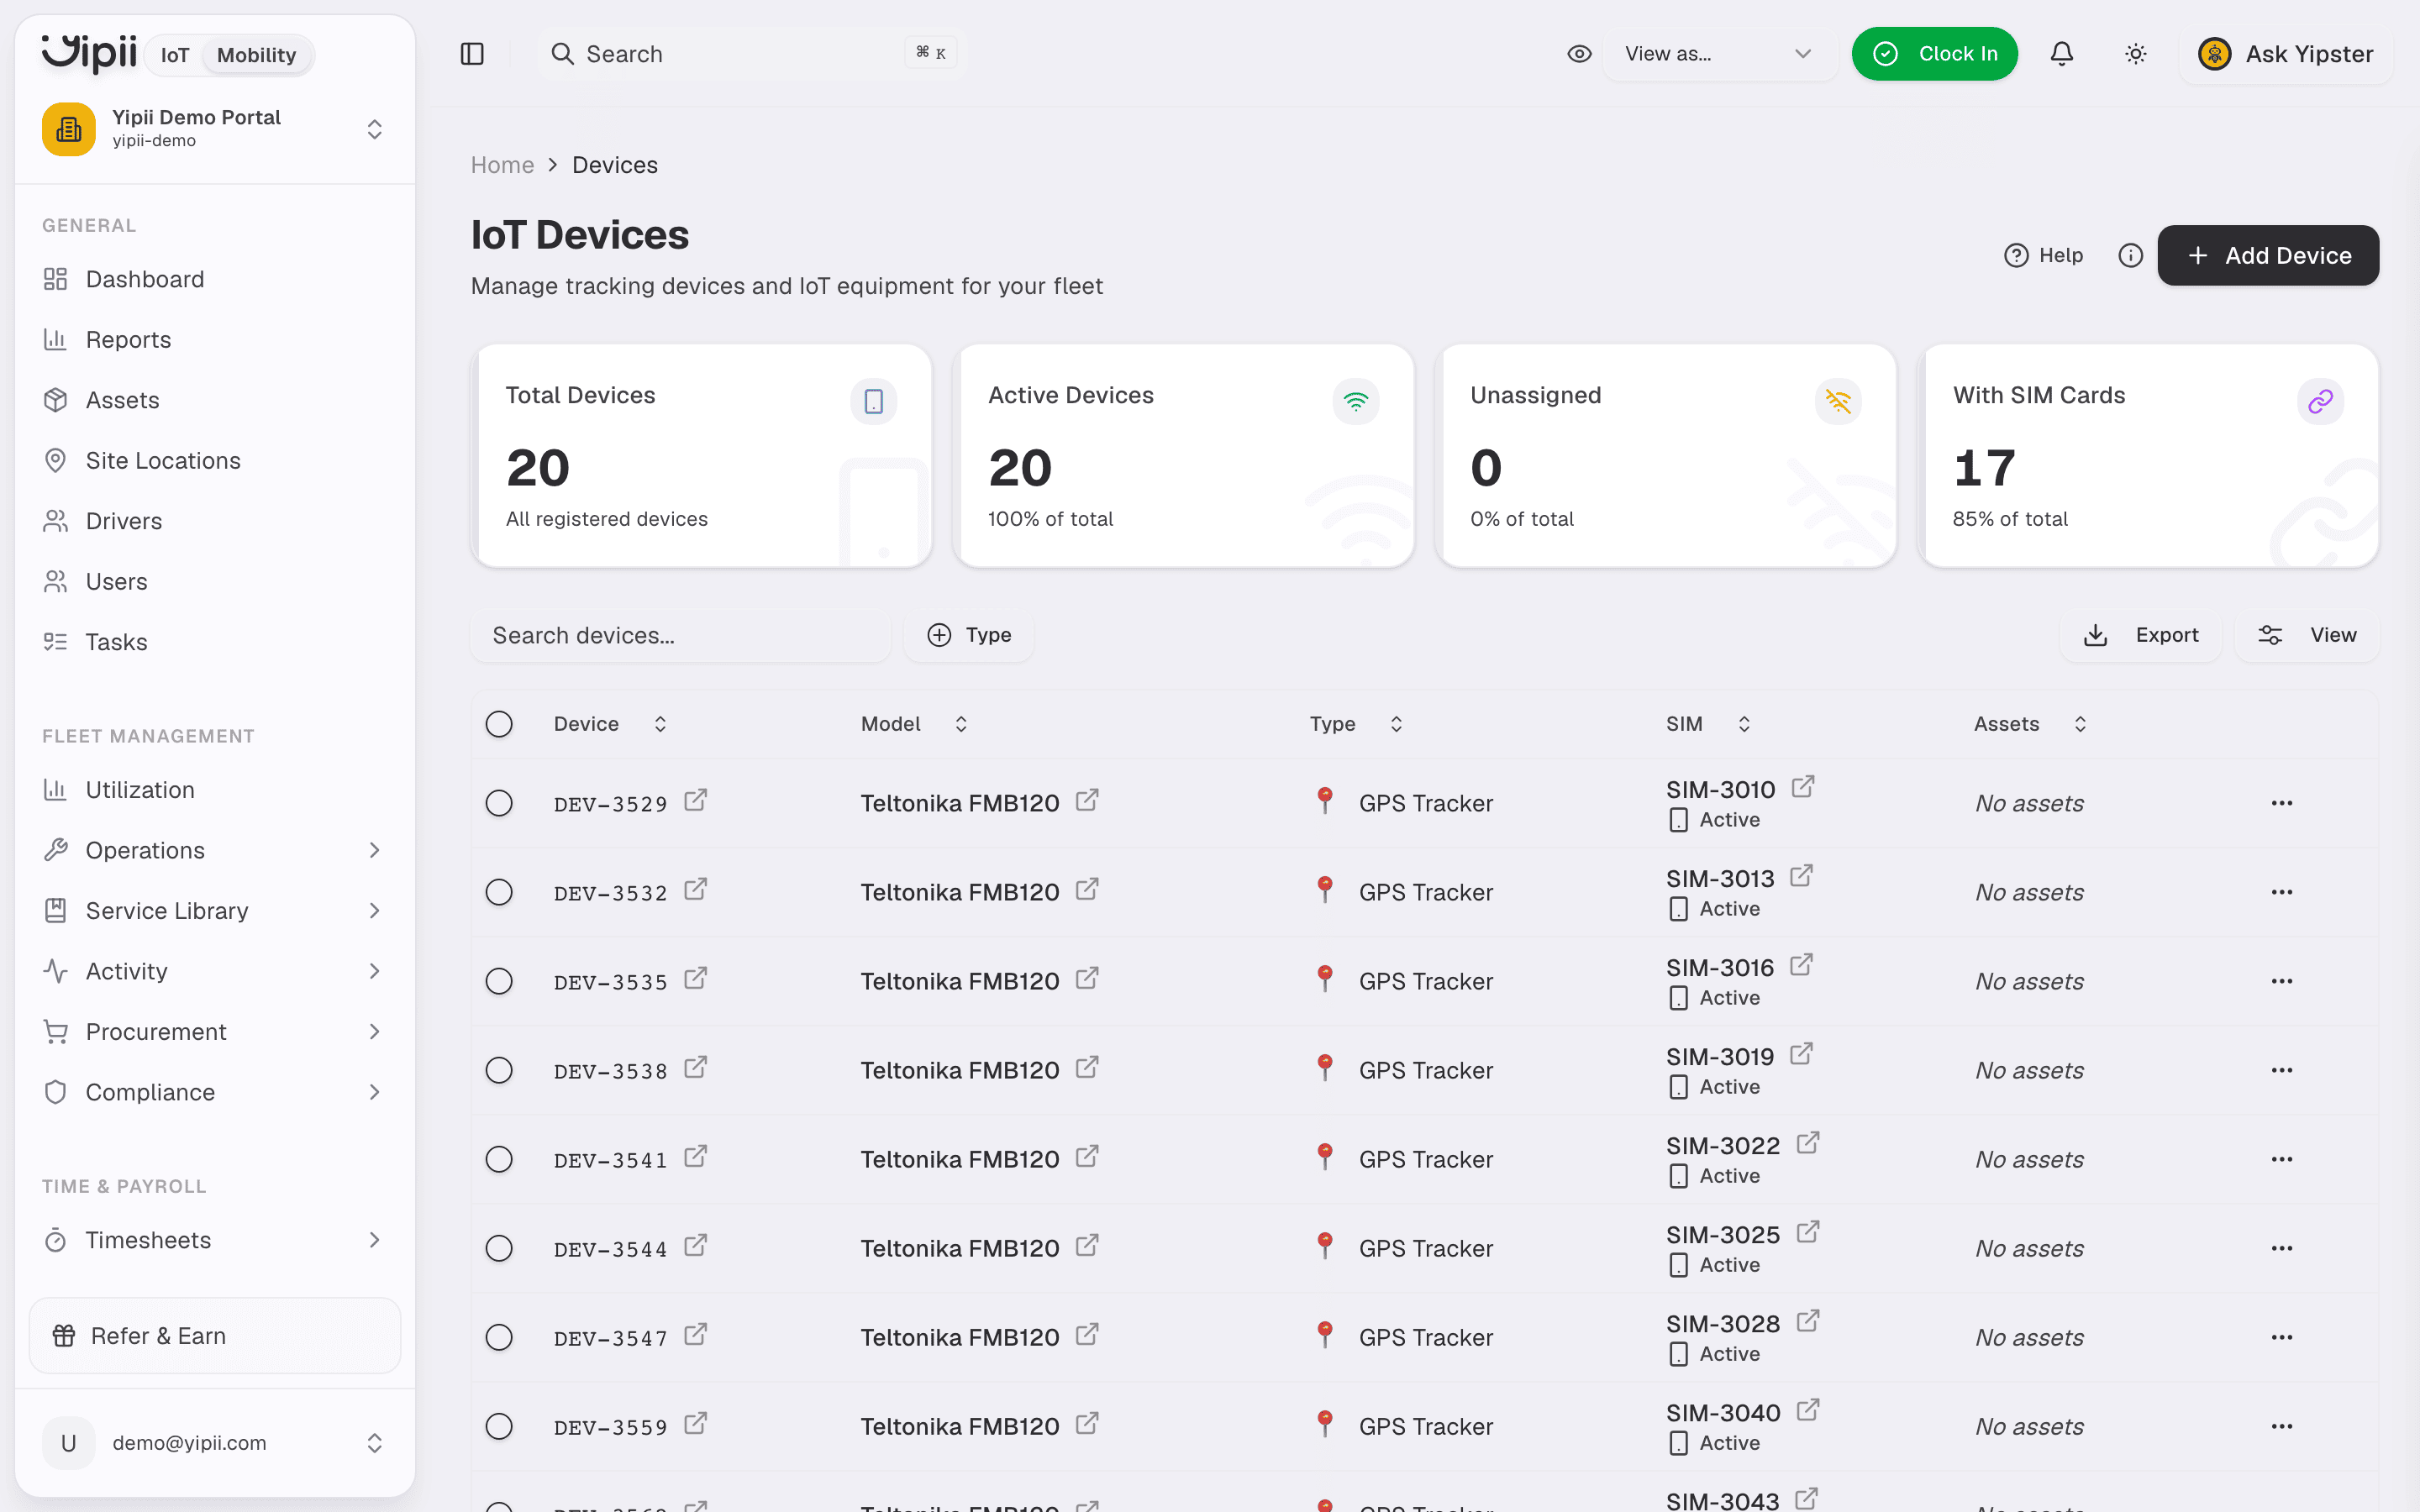The width and height of the screenshot is (2420, 1512).
Task: Open external link for SIM-3010
Action: pos(1802,787)
